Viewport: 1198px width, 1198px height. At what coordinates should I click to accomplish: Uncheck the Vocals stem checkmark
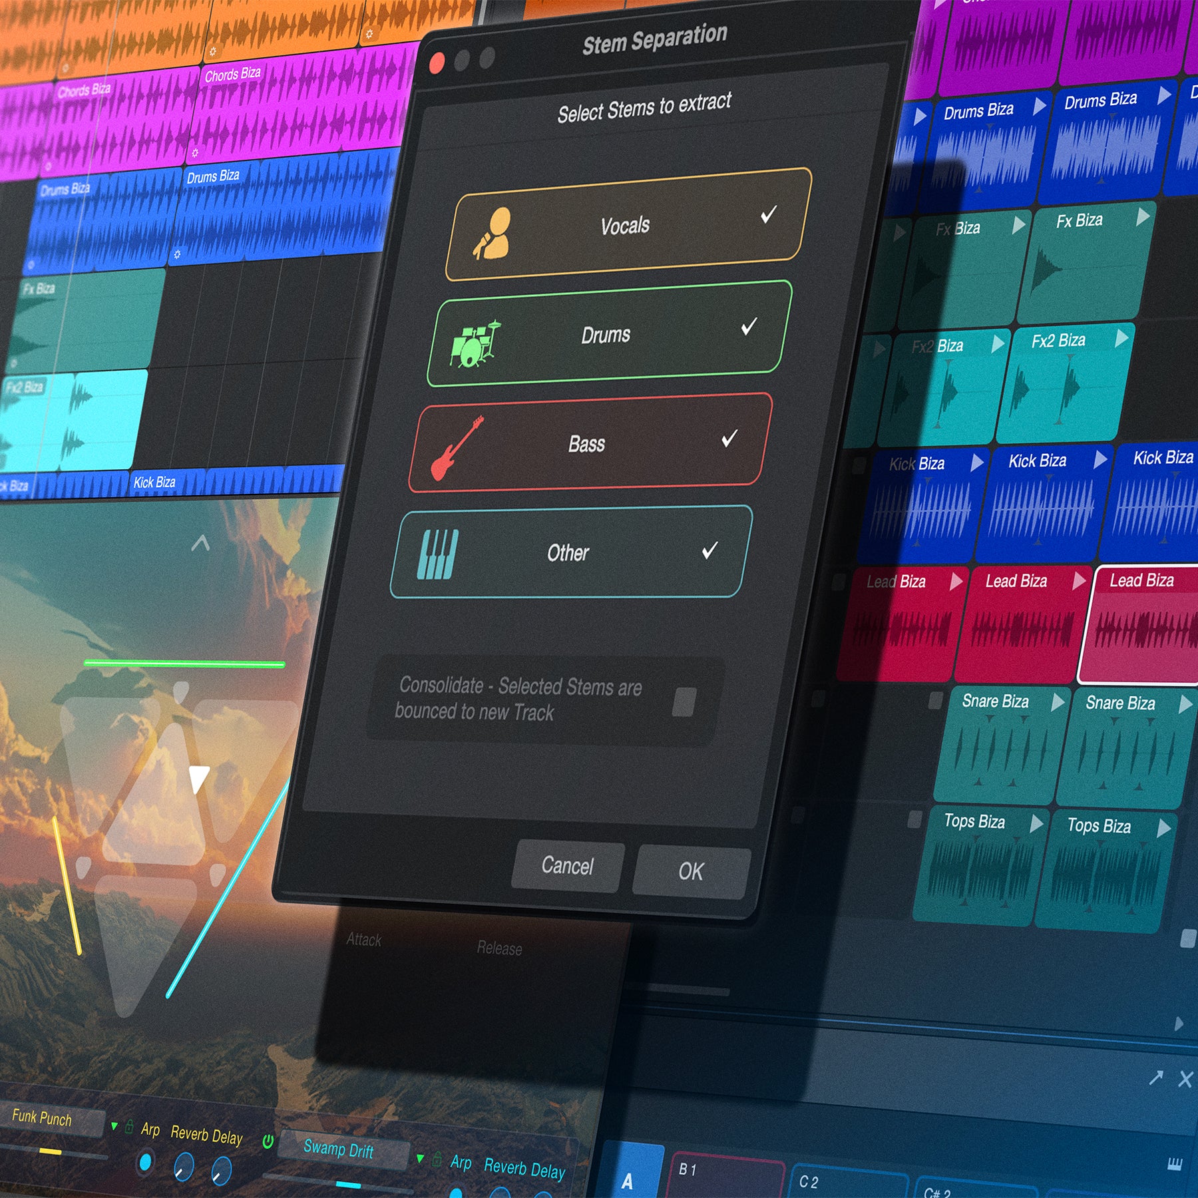(767, 215)
